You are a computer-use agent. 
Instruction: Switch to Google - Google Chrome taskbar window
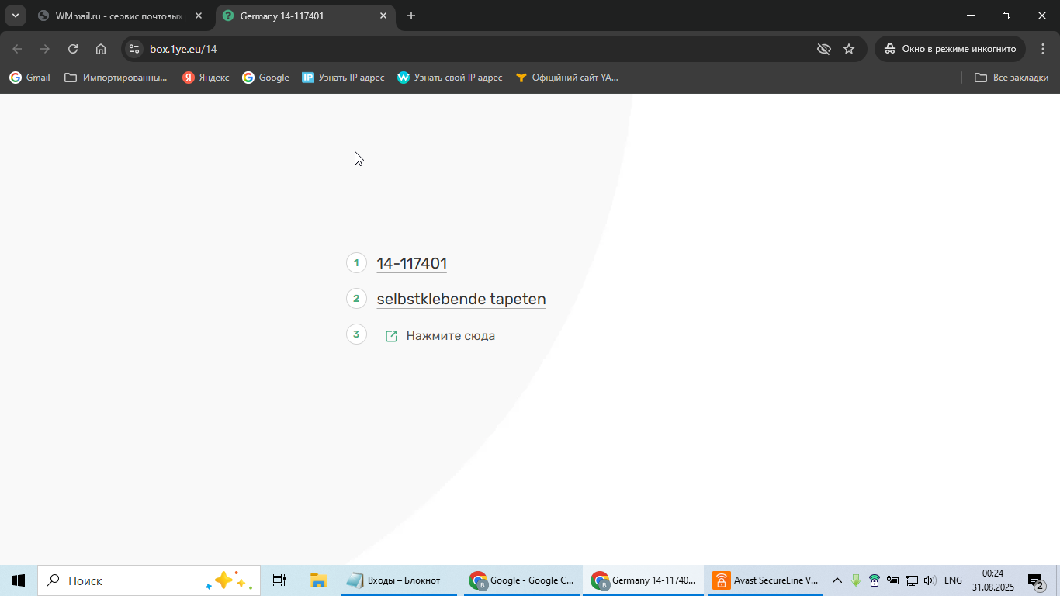pos(522,580)
